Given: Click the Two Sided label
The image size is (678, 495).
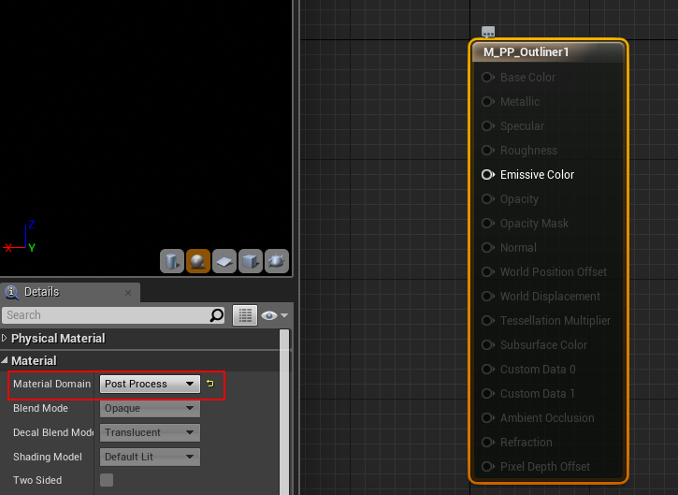Looking at the screenshot, I should tap(37, 480).
